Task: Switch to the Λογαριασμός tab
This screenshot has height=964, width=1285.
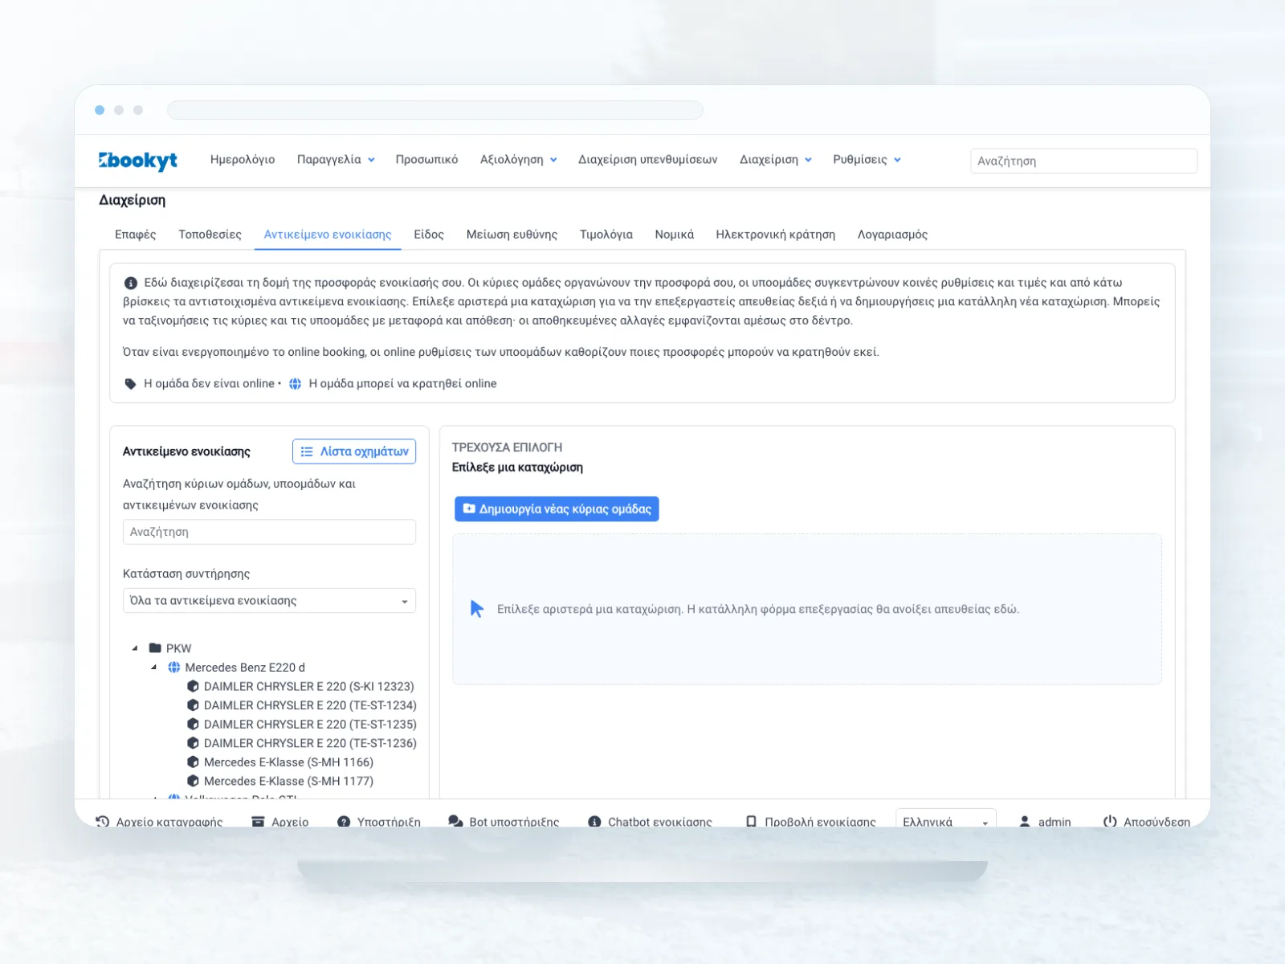Action: pyautogui.click(x=892, y=235)
